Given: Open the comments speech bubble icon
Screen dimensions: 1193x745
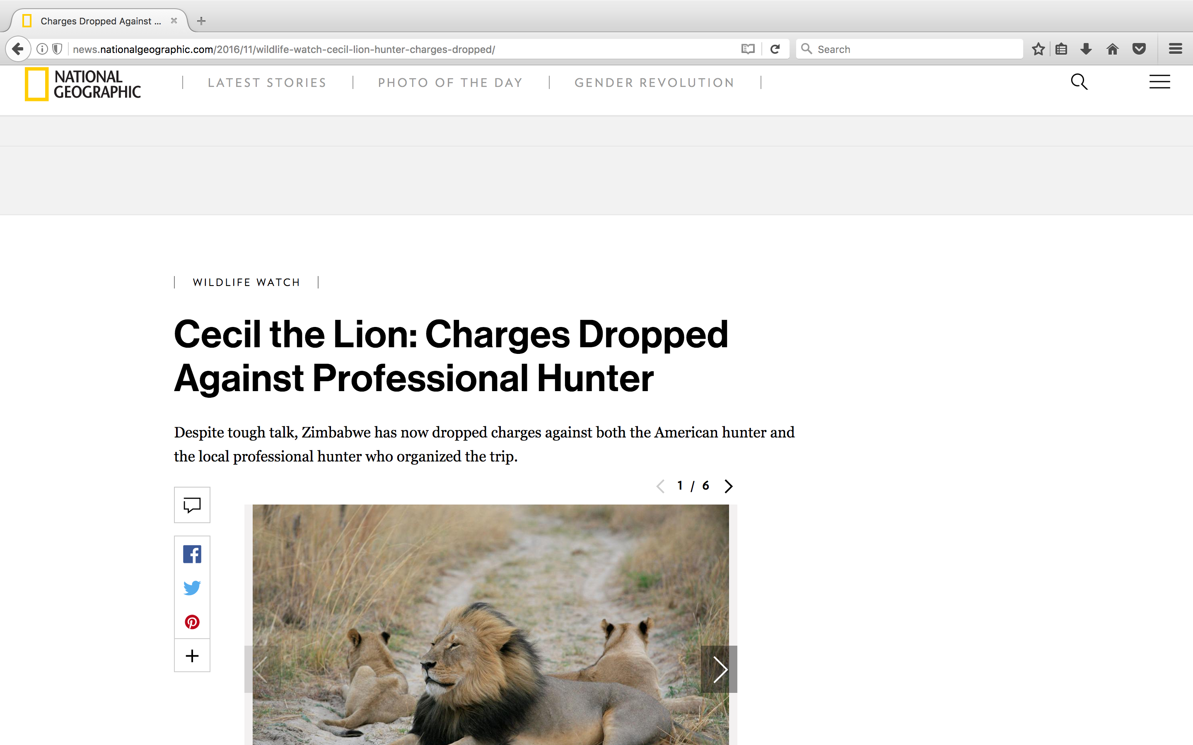Looking at the screenshot, I should point(192,505).
